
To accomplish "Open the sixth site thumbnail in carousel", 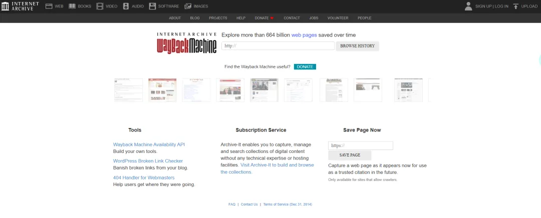I will [298, 90].
